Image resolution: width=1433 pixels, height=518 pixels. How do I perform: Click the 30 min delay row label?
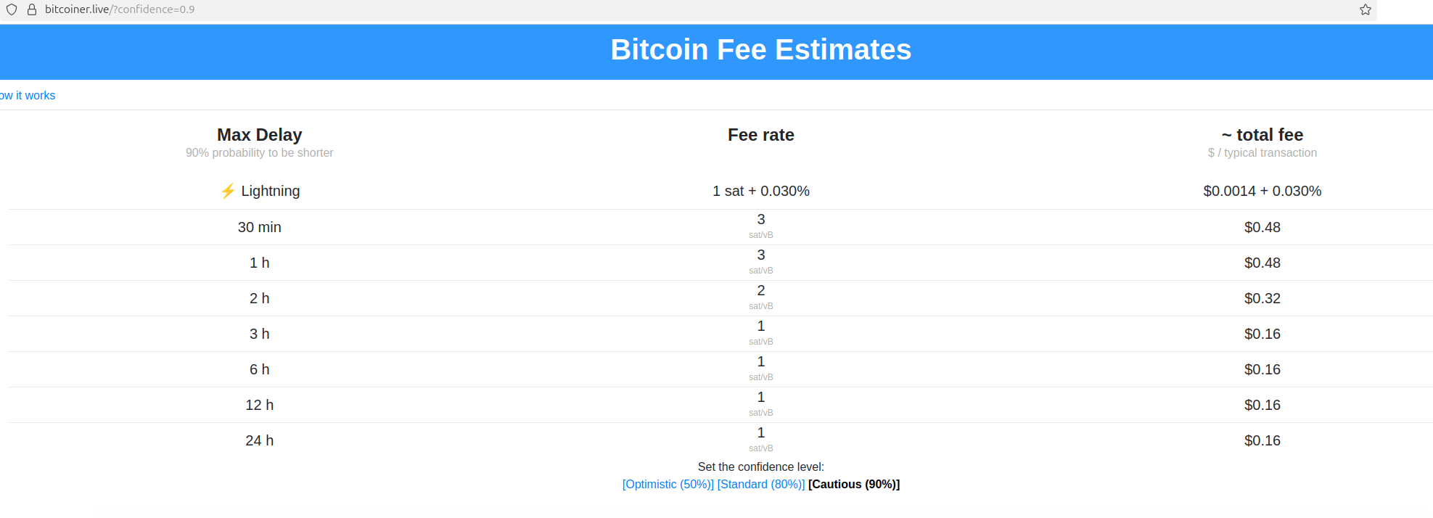point(259,227)
